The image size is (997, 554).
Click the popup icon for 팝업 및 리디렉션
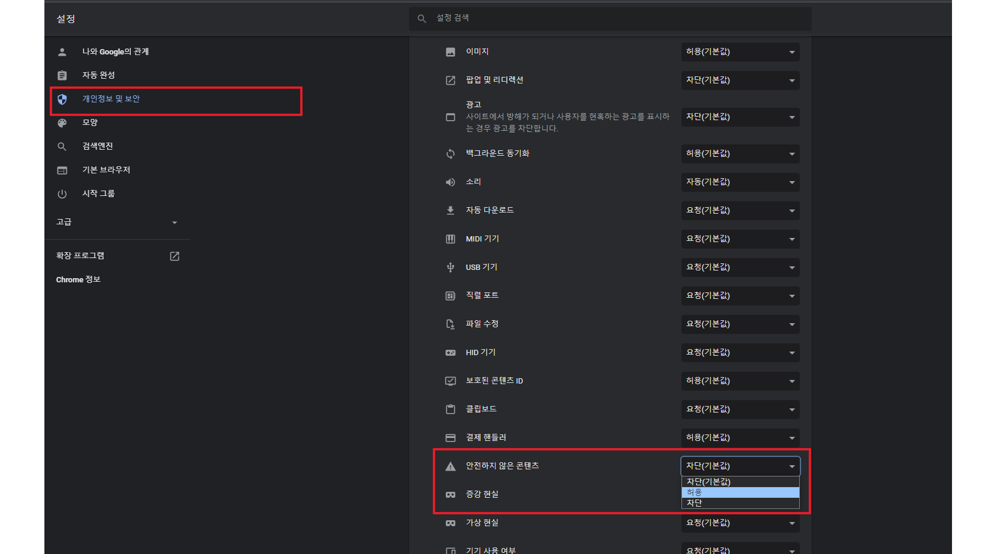[451, 80]
